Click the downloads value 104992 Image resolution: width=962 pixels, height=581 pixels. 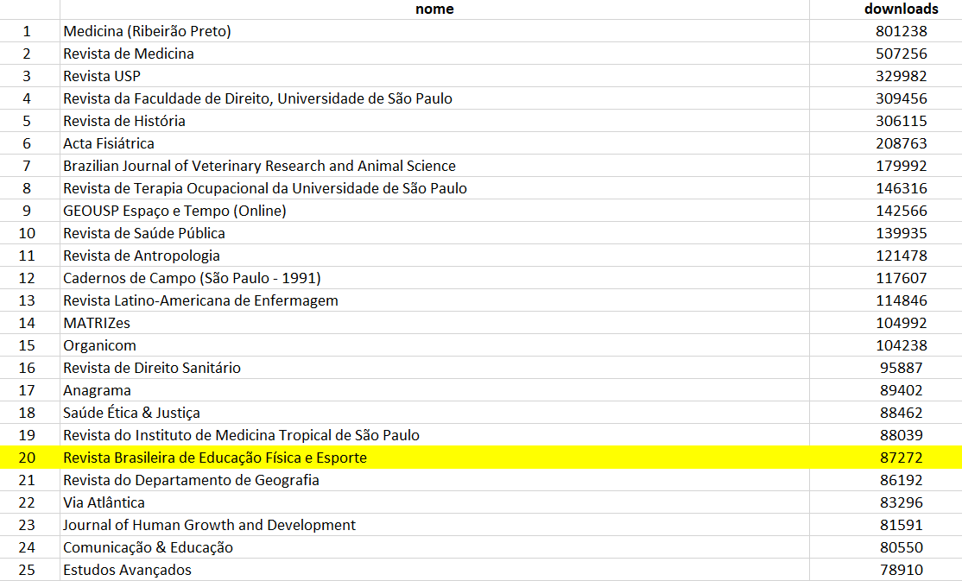(x=901, y=323)
